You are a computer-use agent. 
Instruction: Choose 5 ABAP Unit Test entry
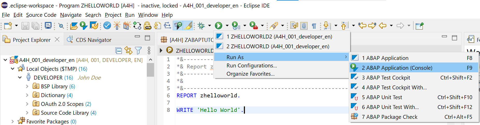414,97
